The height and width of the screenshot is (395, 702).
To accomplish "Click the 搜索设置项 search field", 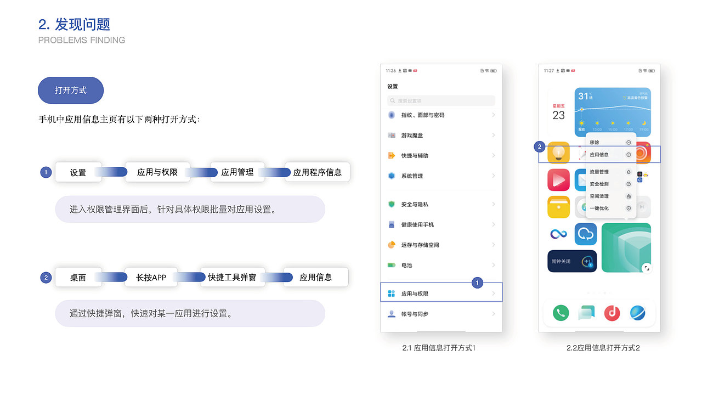I will tap(441, 101).
